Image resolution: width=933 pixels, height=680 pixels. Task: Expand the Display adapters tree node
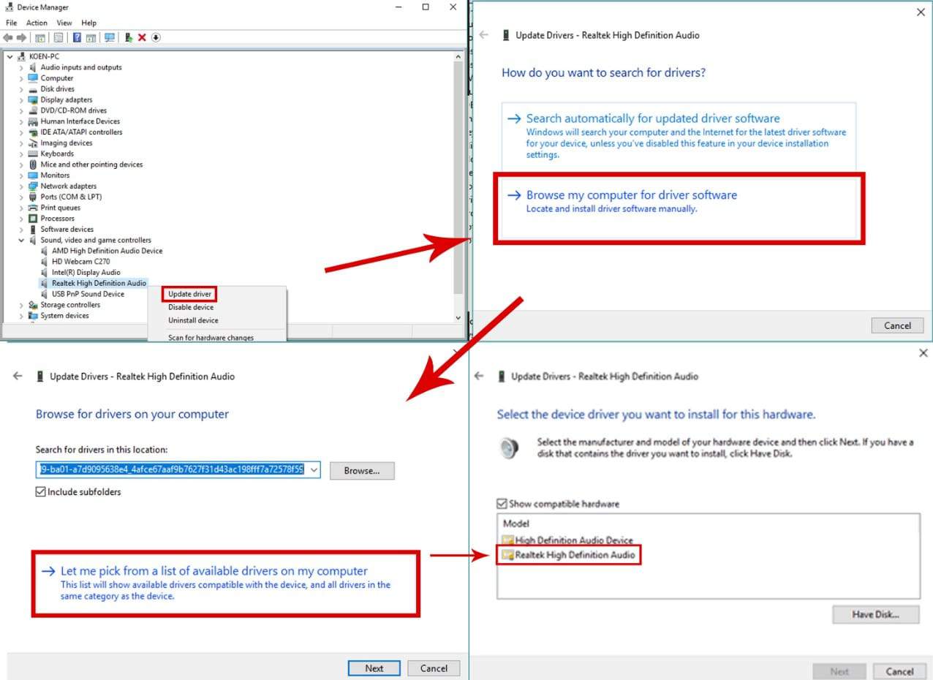21,100
